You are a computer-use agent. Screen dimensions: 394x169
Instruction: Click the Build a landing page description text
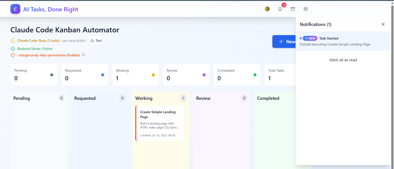tap(159, 125)
